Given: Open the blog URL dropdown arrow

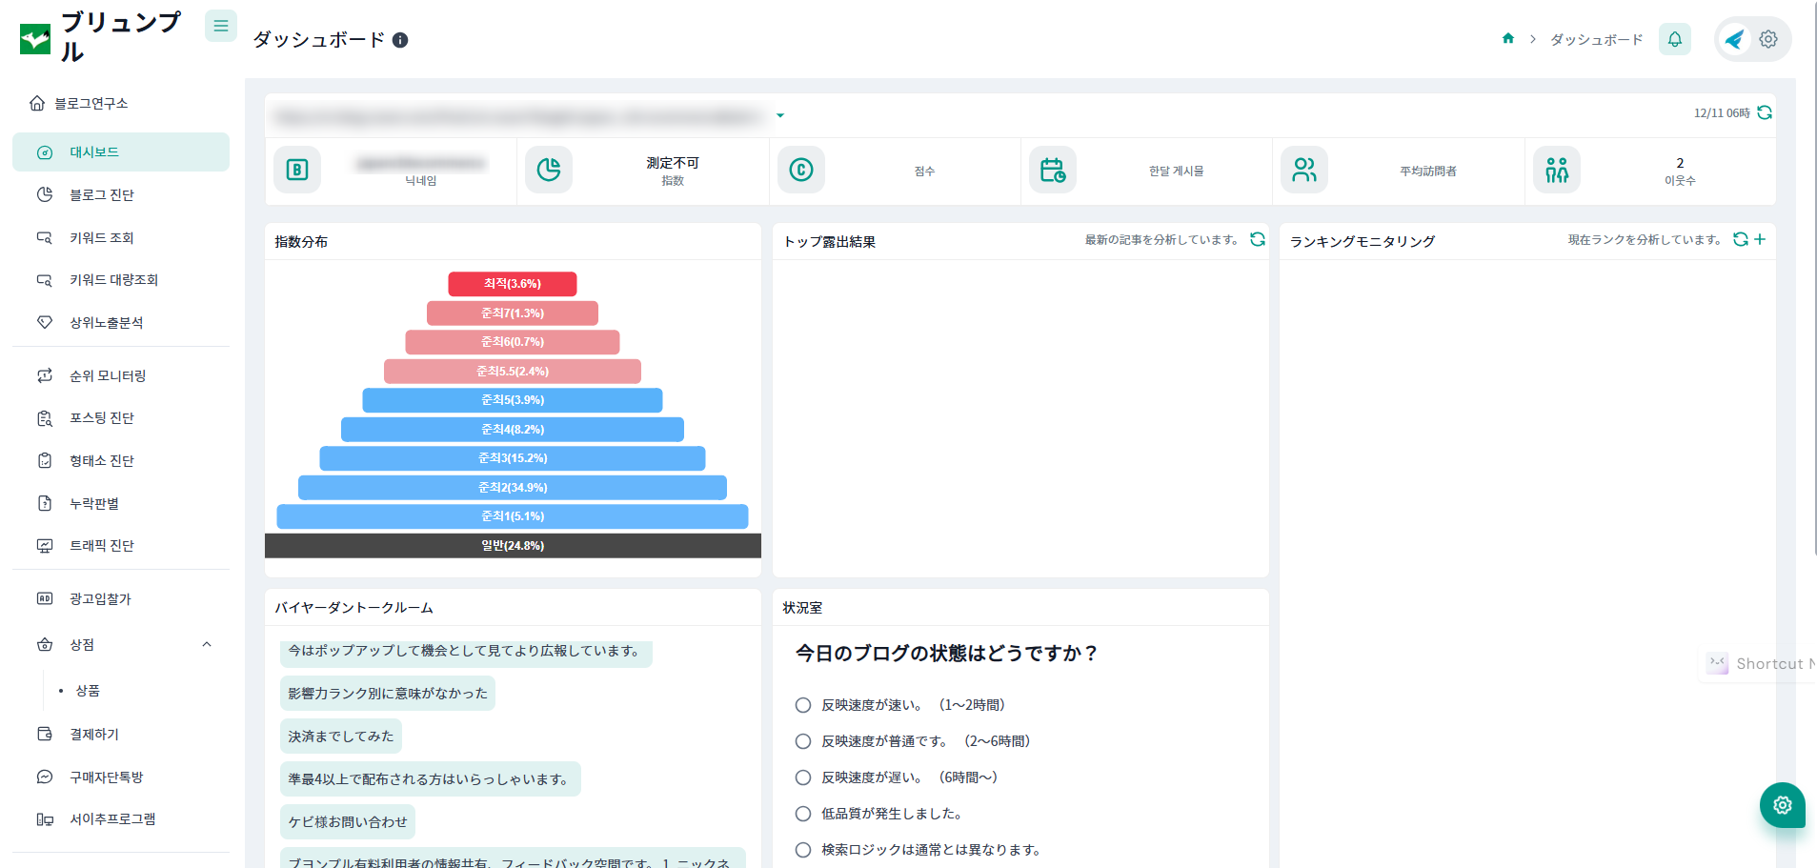Looking at the screenshot, I should tap(780, 115).
